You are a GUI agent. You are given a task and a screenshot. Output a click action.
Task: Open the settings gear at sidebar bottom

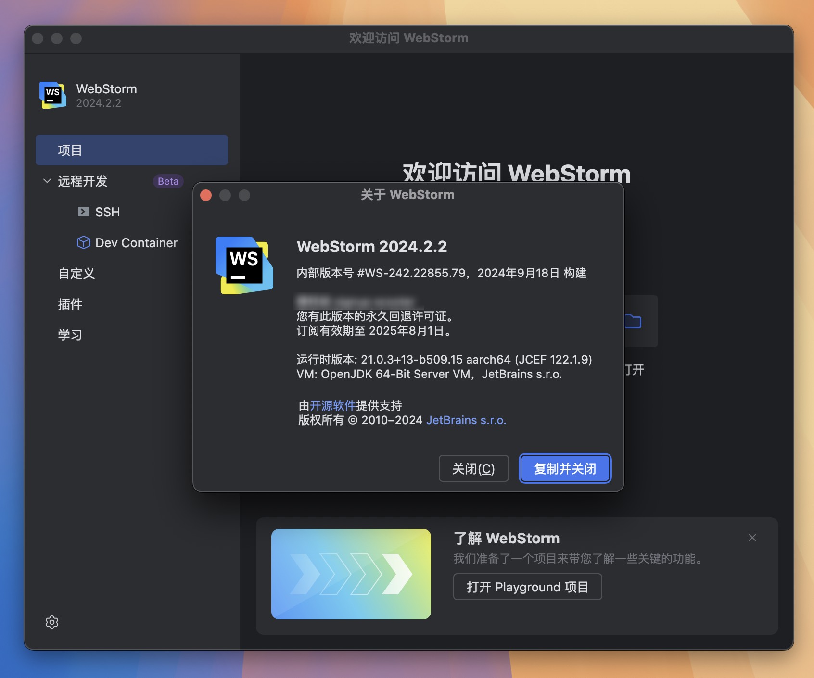[52, 622]
